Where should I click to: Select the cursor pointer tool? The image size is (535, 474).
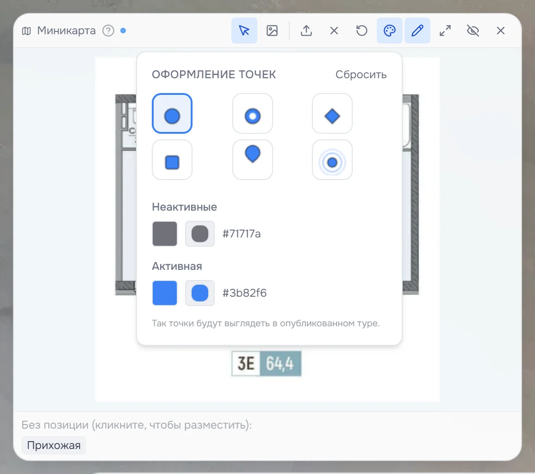tap(244, 31)
